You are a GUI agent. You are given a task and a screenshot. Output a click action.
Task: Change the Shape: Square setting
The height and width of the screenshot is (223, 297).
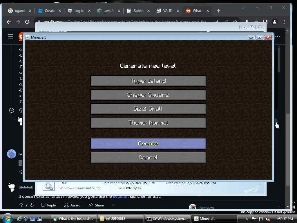(x=148, y=95)
